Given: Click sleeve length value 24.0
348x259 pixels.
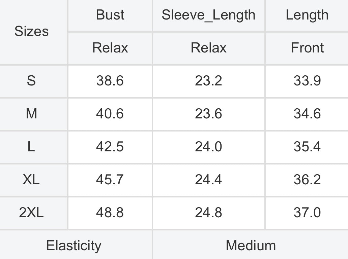Looking at the screenshot, I should 208,147.
